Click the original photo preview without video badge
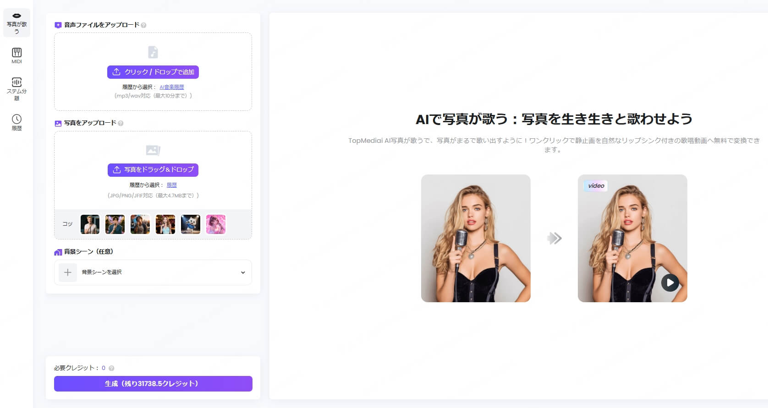 pos(476,238)
